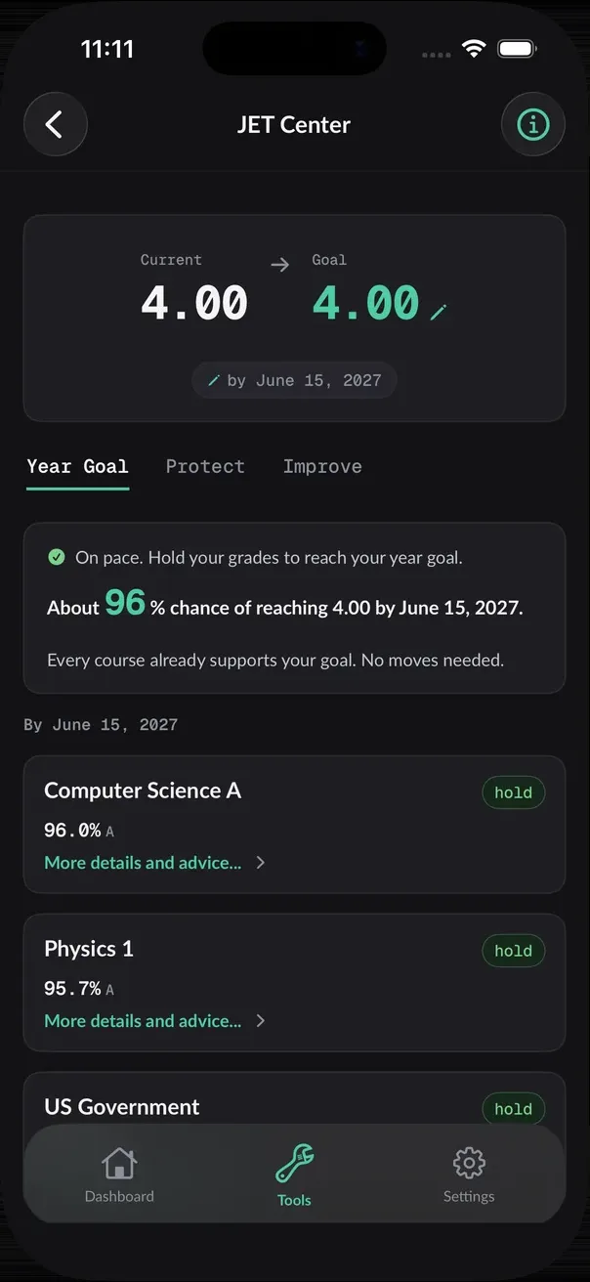The height and width of the screenshot is (1282, 590).
Task: Open the Dashboard home icon
Action: 119,1164
